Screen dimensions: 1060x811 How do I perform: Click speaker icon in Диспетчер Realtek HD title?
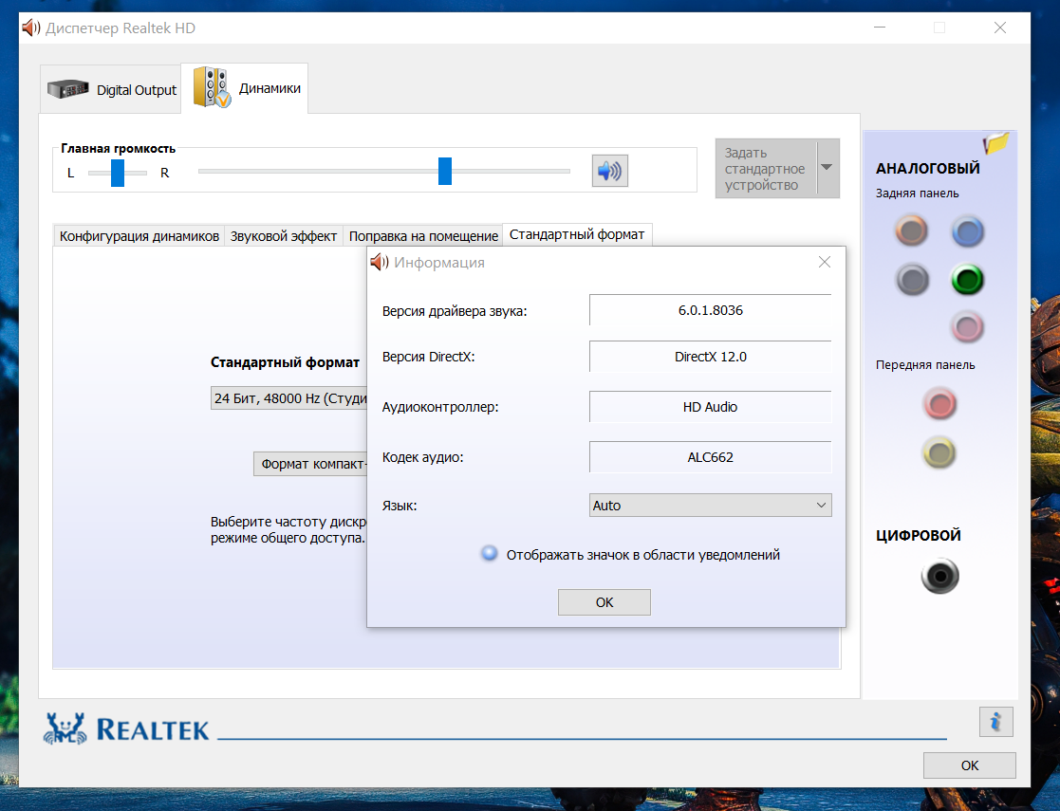(31, 28)
